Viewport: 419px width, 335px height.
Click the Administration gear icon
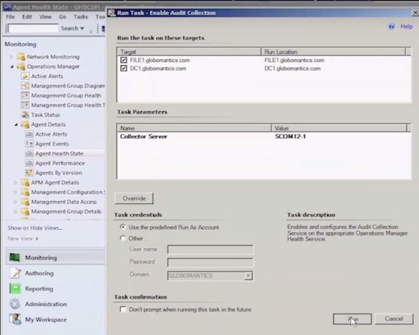tap(14, 304)
